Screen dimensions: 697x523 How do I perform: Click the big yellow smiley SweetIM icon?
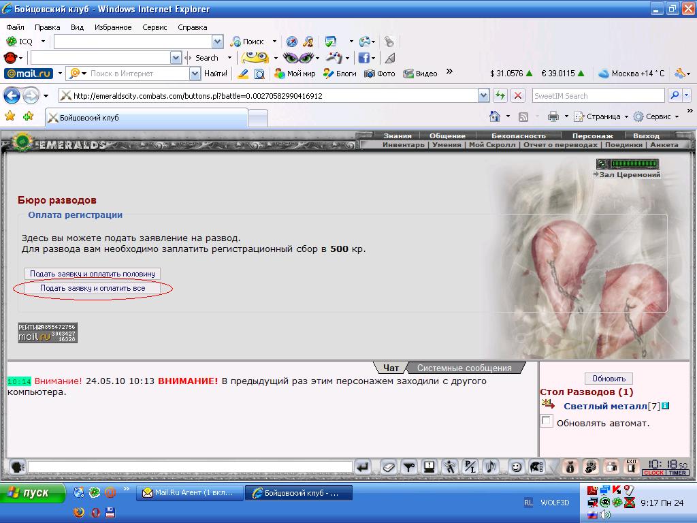255,57
